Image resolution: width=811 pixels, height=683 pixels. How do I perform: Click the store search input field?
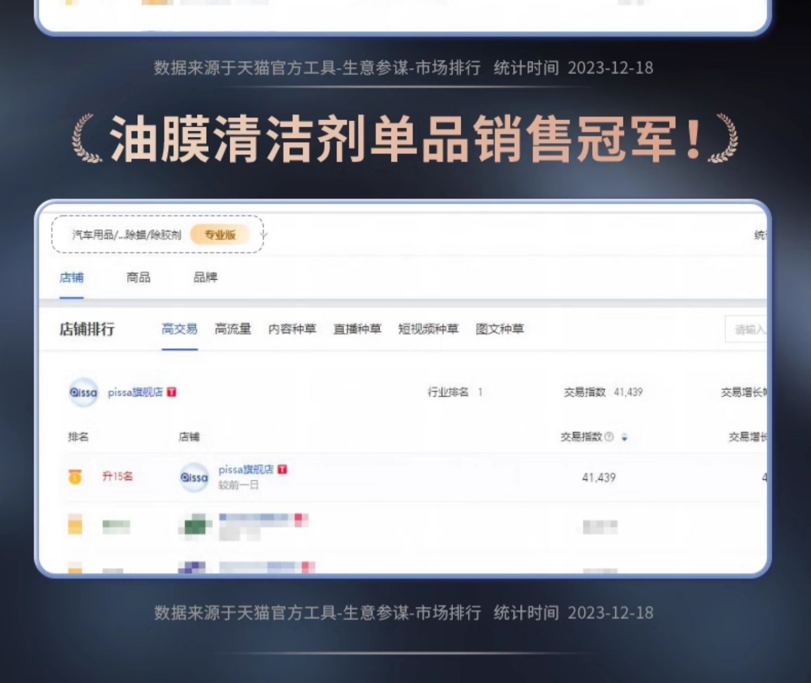click(x=746, y=329)
